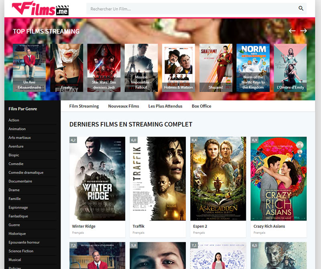Select the Famille genre
321x269 pixels.
tap(14, 199)
